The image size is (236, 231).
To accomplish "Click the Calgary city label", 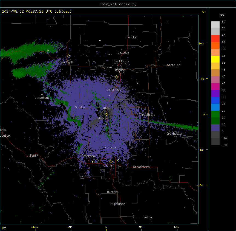I will 109,165.
